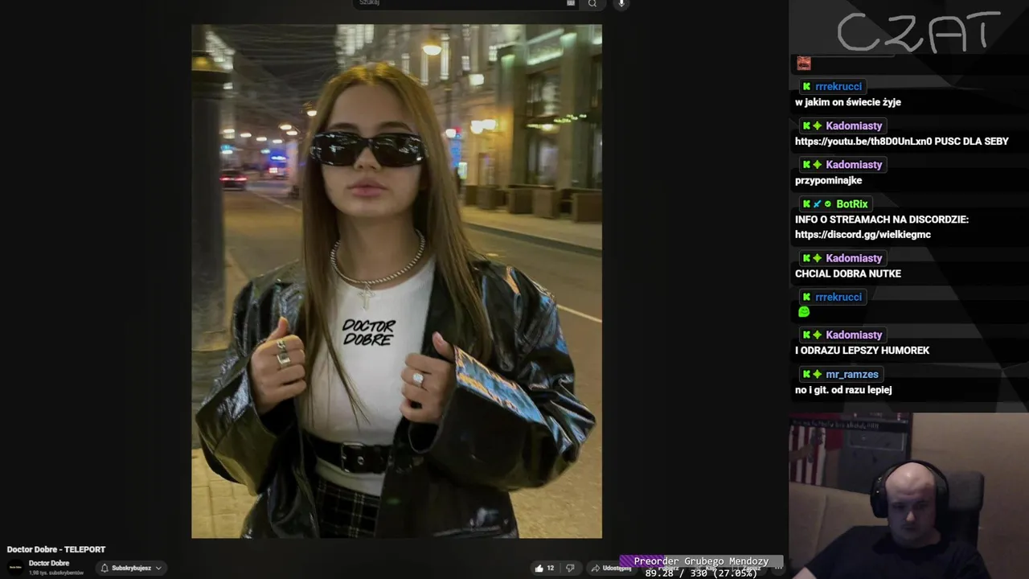Click the subscriber count under Doctor Dobre

click(x=56, y=573)
